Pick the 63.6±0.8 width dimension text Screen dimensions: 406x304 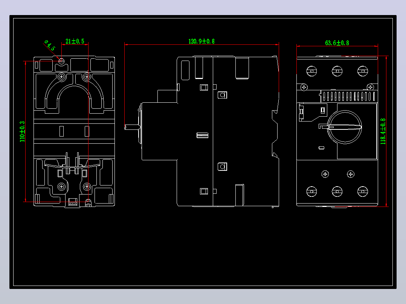pyautogui.click(x=337, y=43)
